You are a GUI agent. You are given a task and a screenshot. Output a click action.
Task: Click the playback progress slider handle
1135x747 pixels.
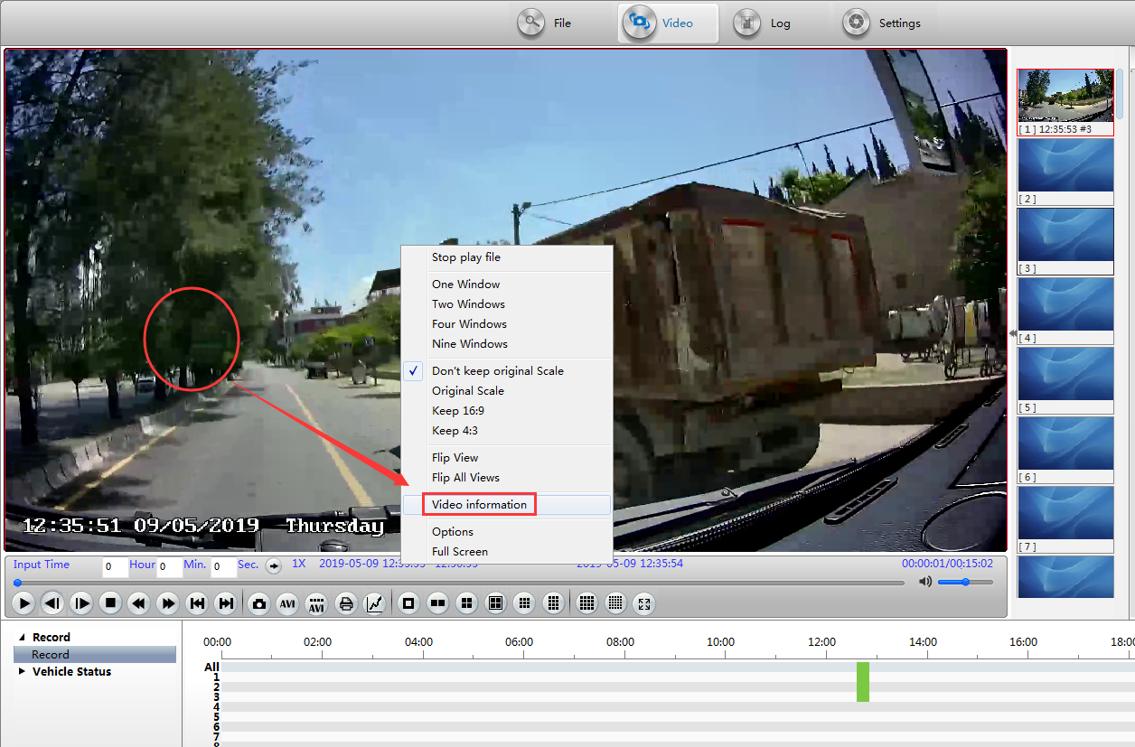[x=17, y=583]
